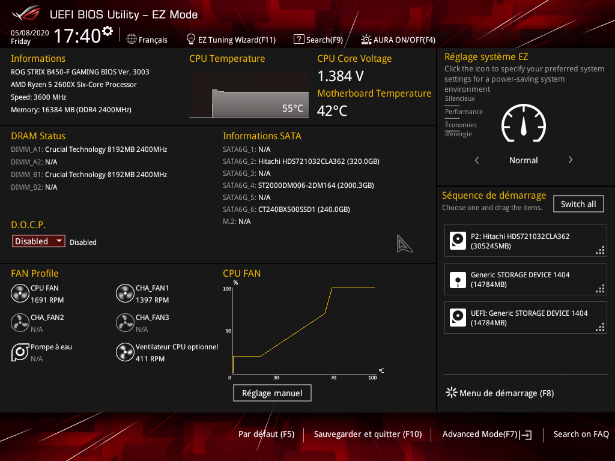Click the Normal mode label
Image resolution: width=615 pixels, height=461 pixels.
tap(523, 160)
